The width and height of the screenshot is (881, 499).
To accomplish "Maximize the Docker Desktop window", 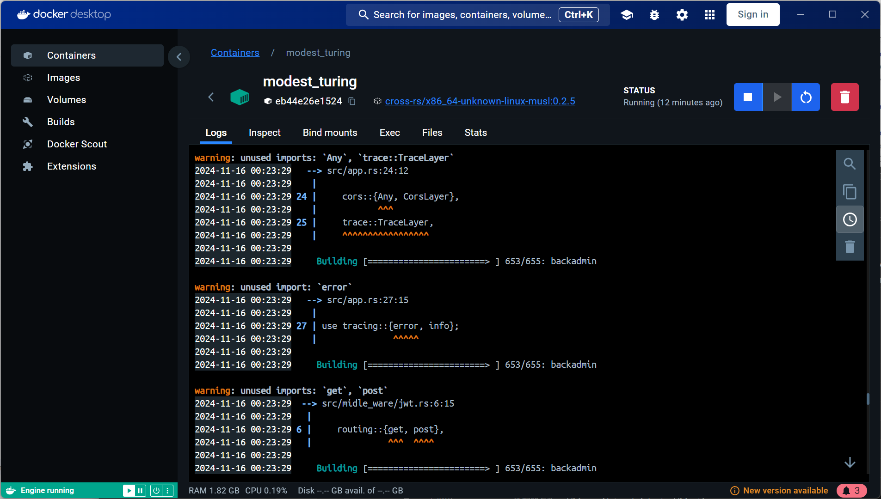I will coord(833,15).
